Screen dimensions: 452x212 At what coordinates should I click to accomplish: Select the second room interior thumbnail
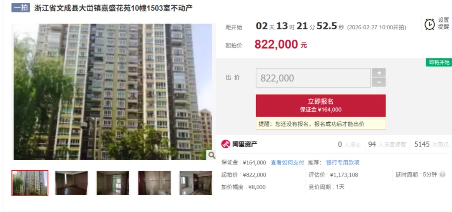coord(71,183)
